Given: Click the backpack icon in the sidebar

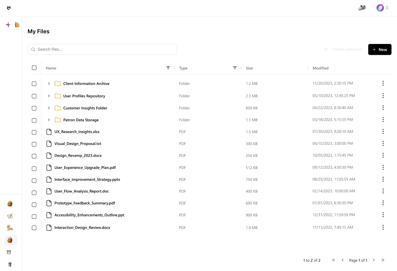Looking at the screenshot, I should (10, 204).
